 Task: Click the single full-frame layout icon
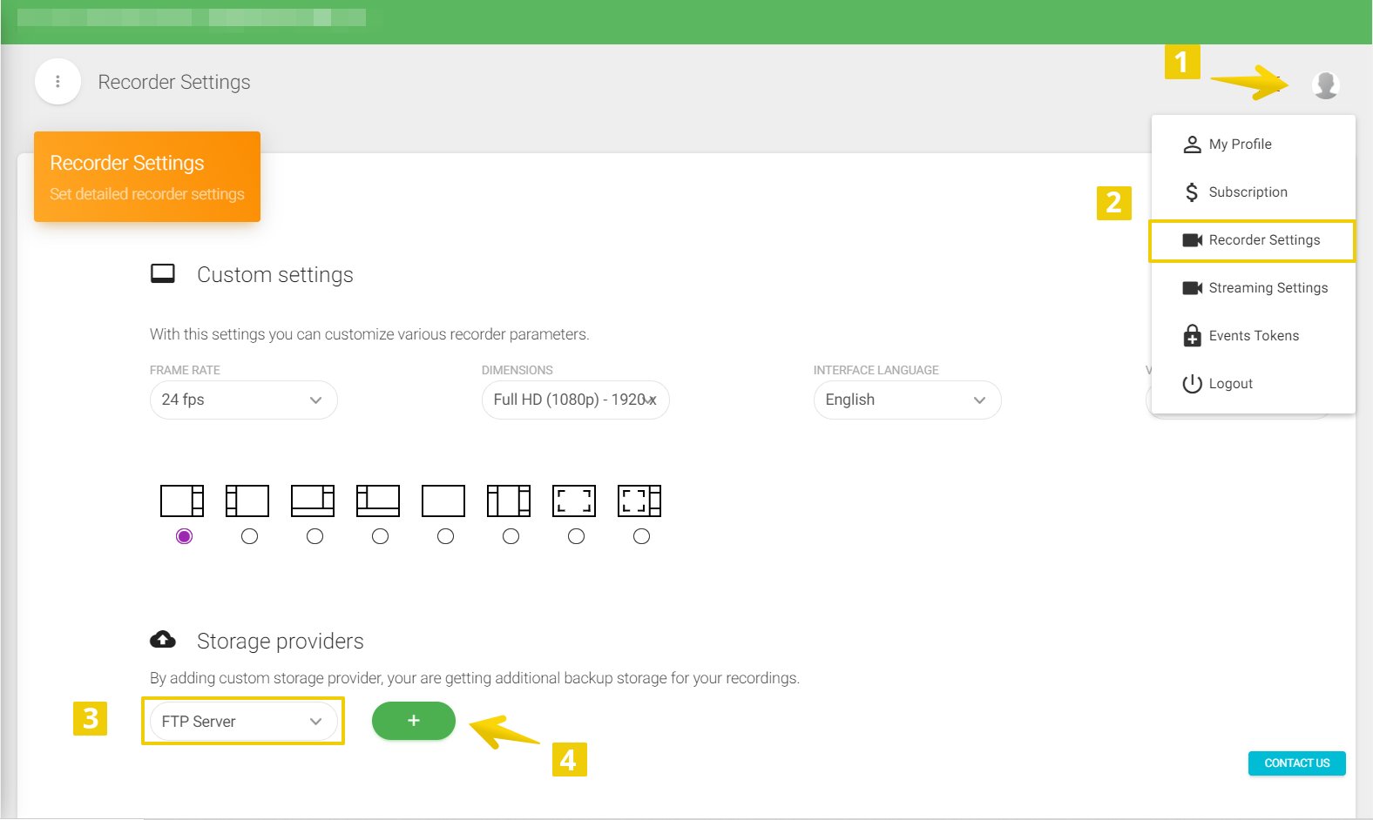click(x=443, y=501)
